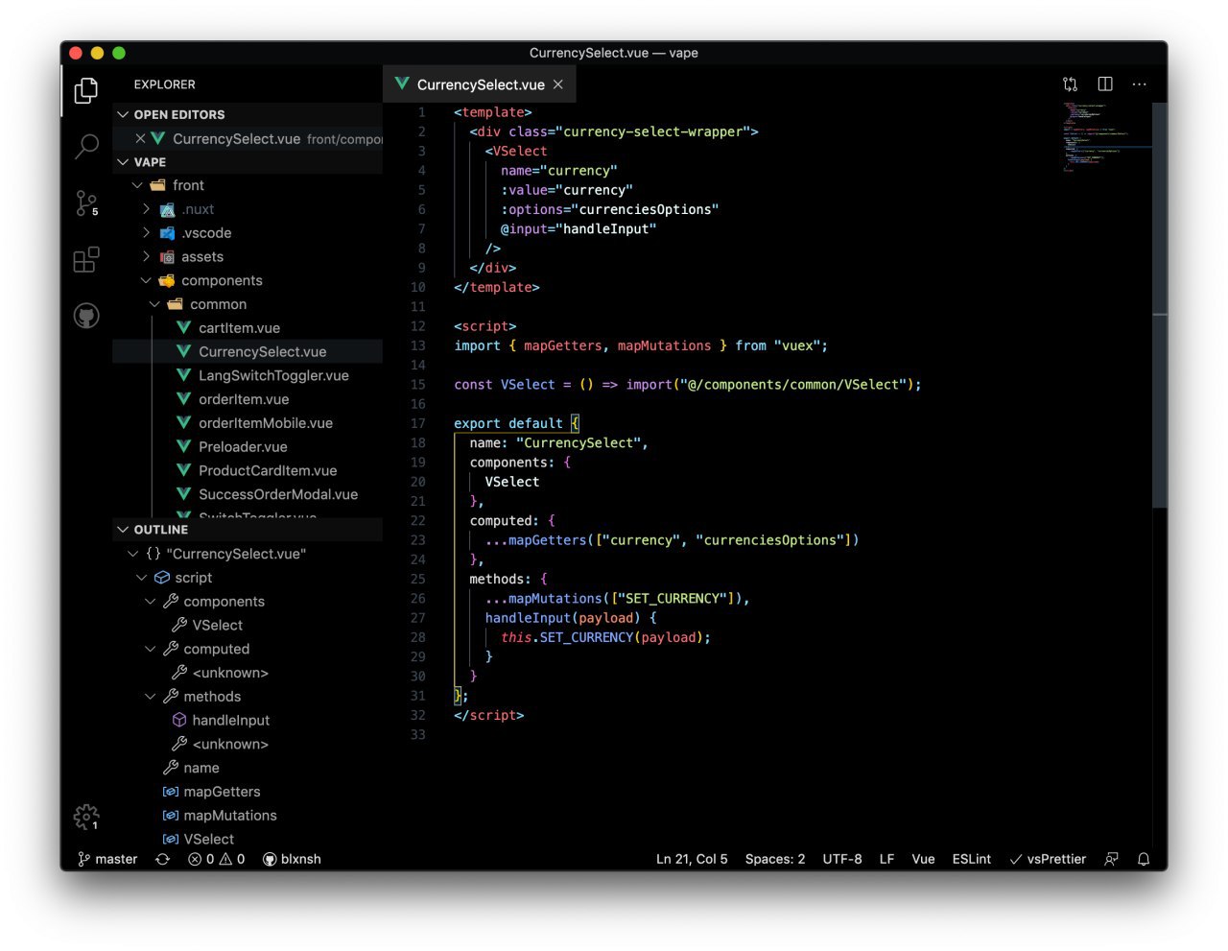This screenshot has height=951, width=1228.
Task: Change the LF end of line sequence
Action: pyautogui.click(x=886, y=859)
